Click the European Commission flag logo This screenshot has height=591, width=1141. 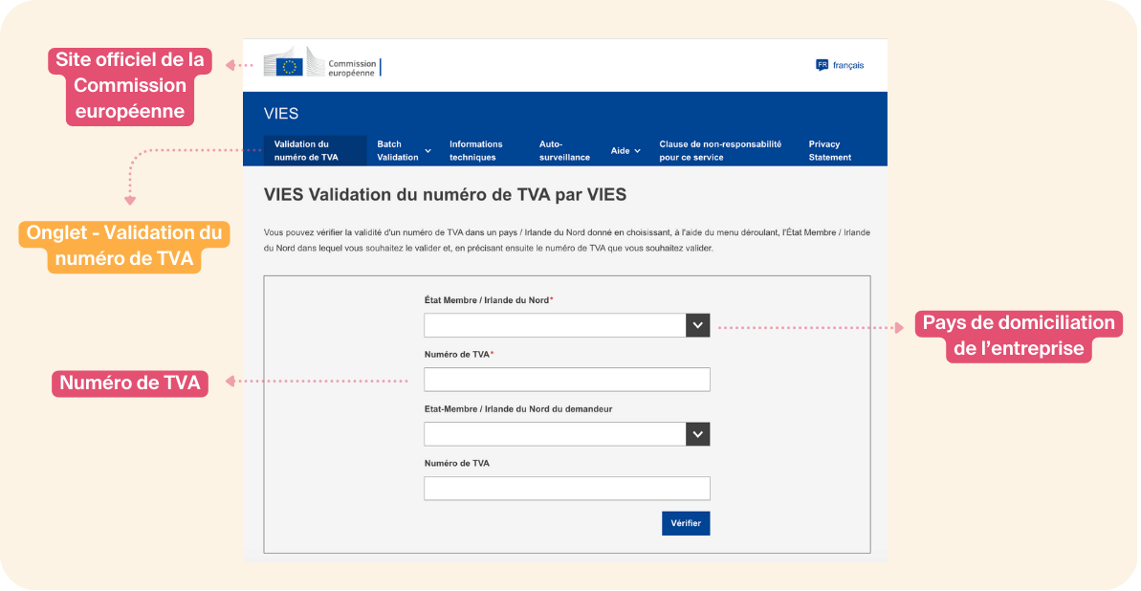[290, 65]
